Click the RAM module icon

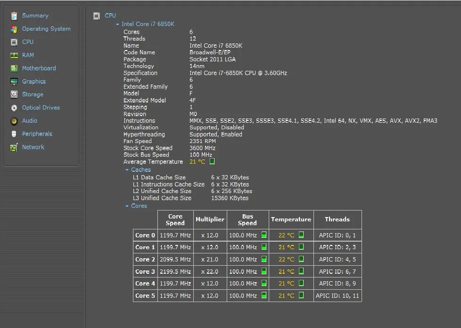coord(14,55)
